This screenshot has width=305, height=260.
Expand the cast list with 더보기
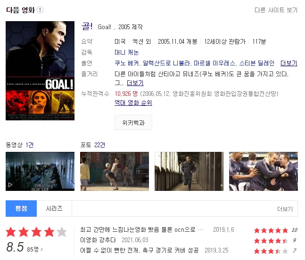click(x=289, y=63)
